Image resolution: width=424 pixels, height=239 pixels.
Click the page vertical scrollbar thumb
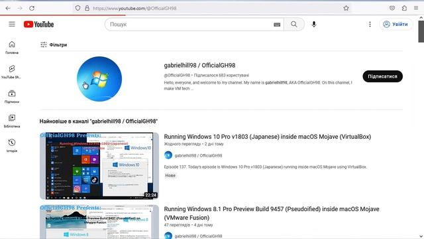tap(421, 31)
